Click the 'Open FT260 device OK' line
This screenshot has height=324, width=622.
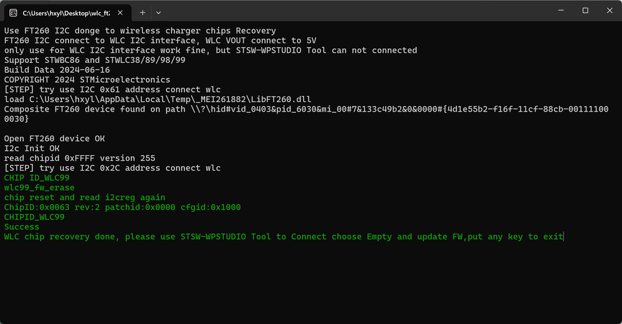[55, 138]
